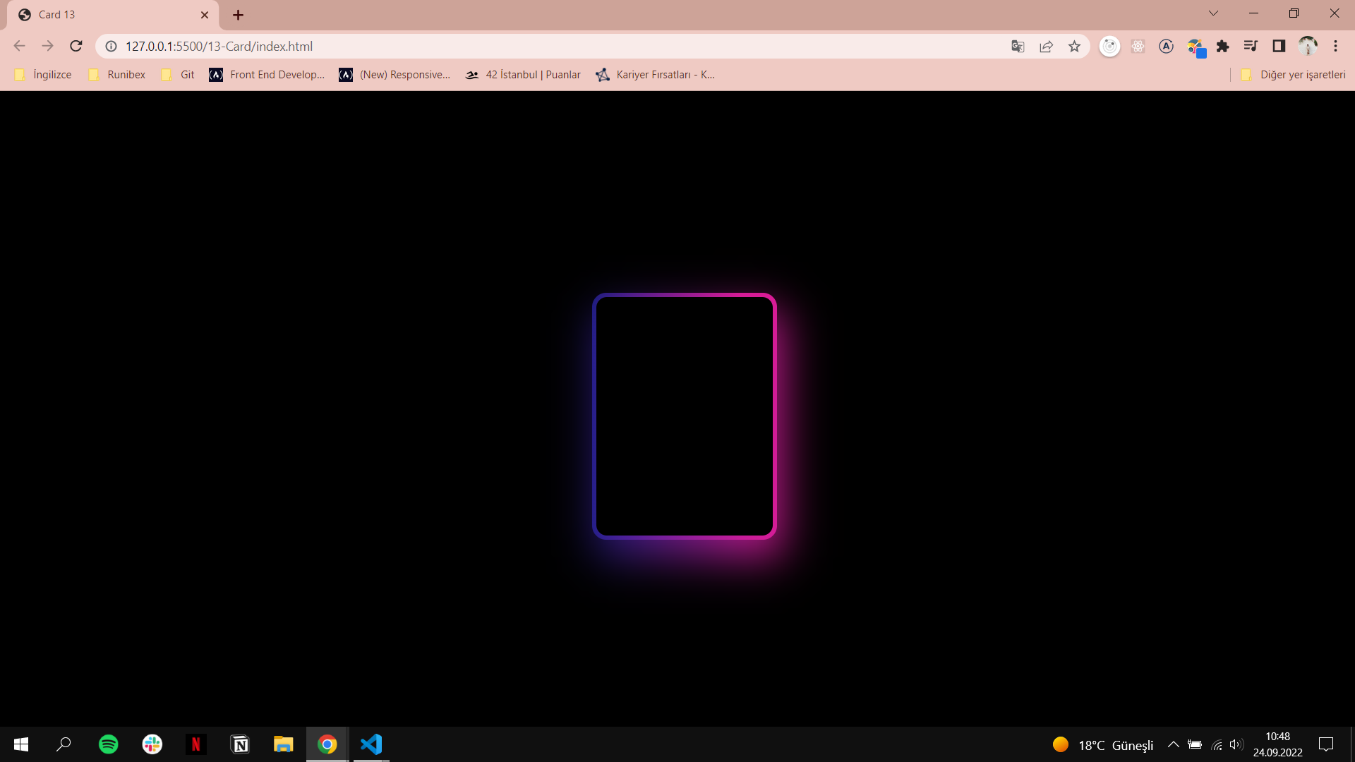Screen dimensions: 1355x762
Task: Open the İngilizce bookmark folder
Action: [44, 75]
